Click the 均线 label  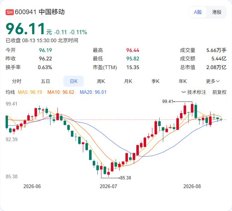click(x=10, y=92)
